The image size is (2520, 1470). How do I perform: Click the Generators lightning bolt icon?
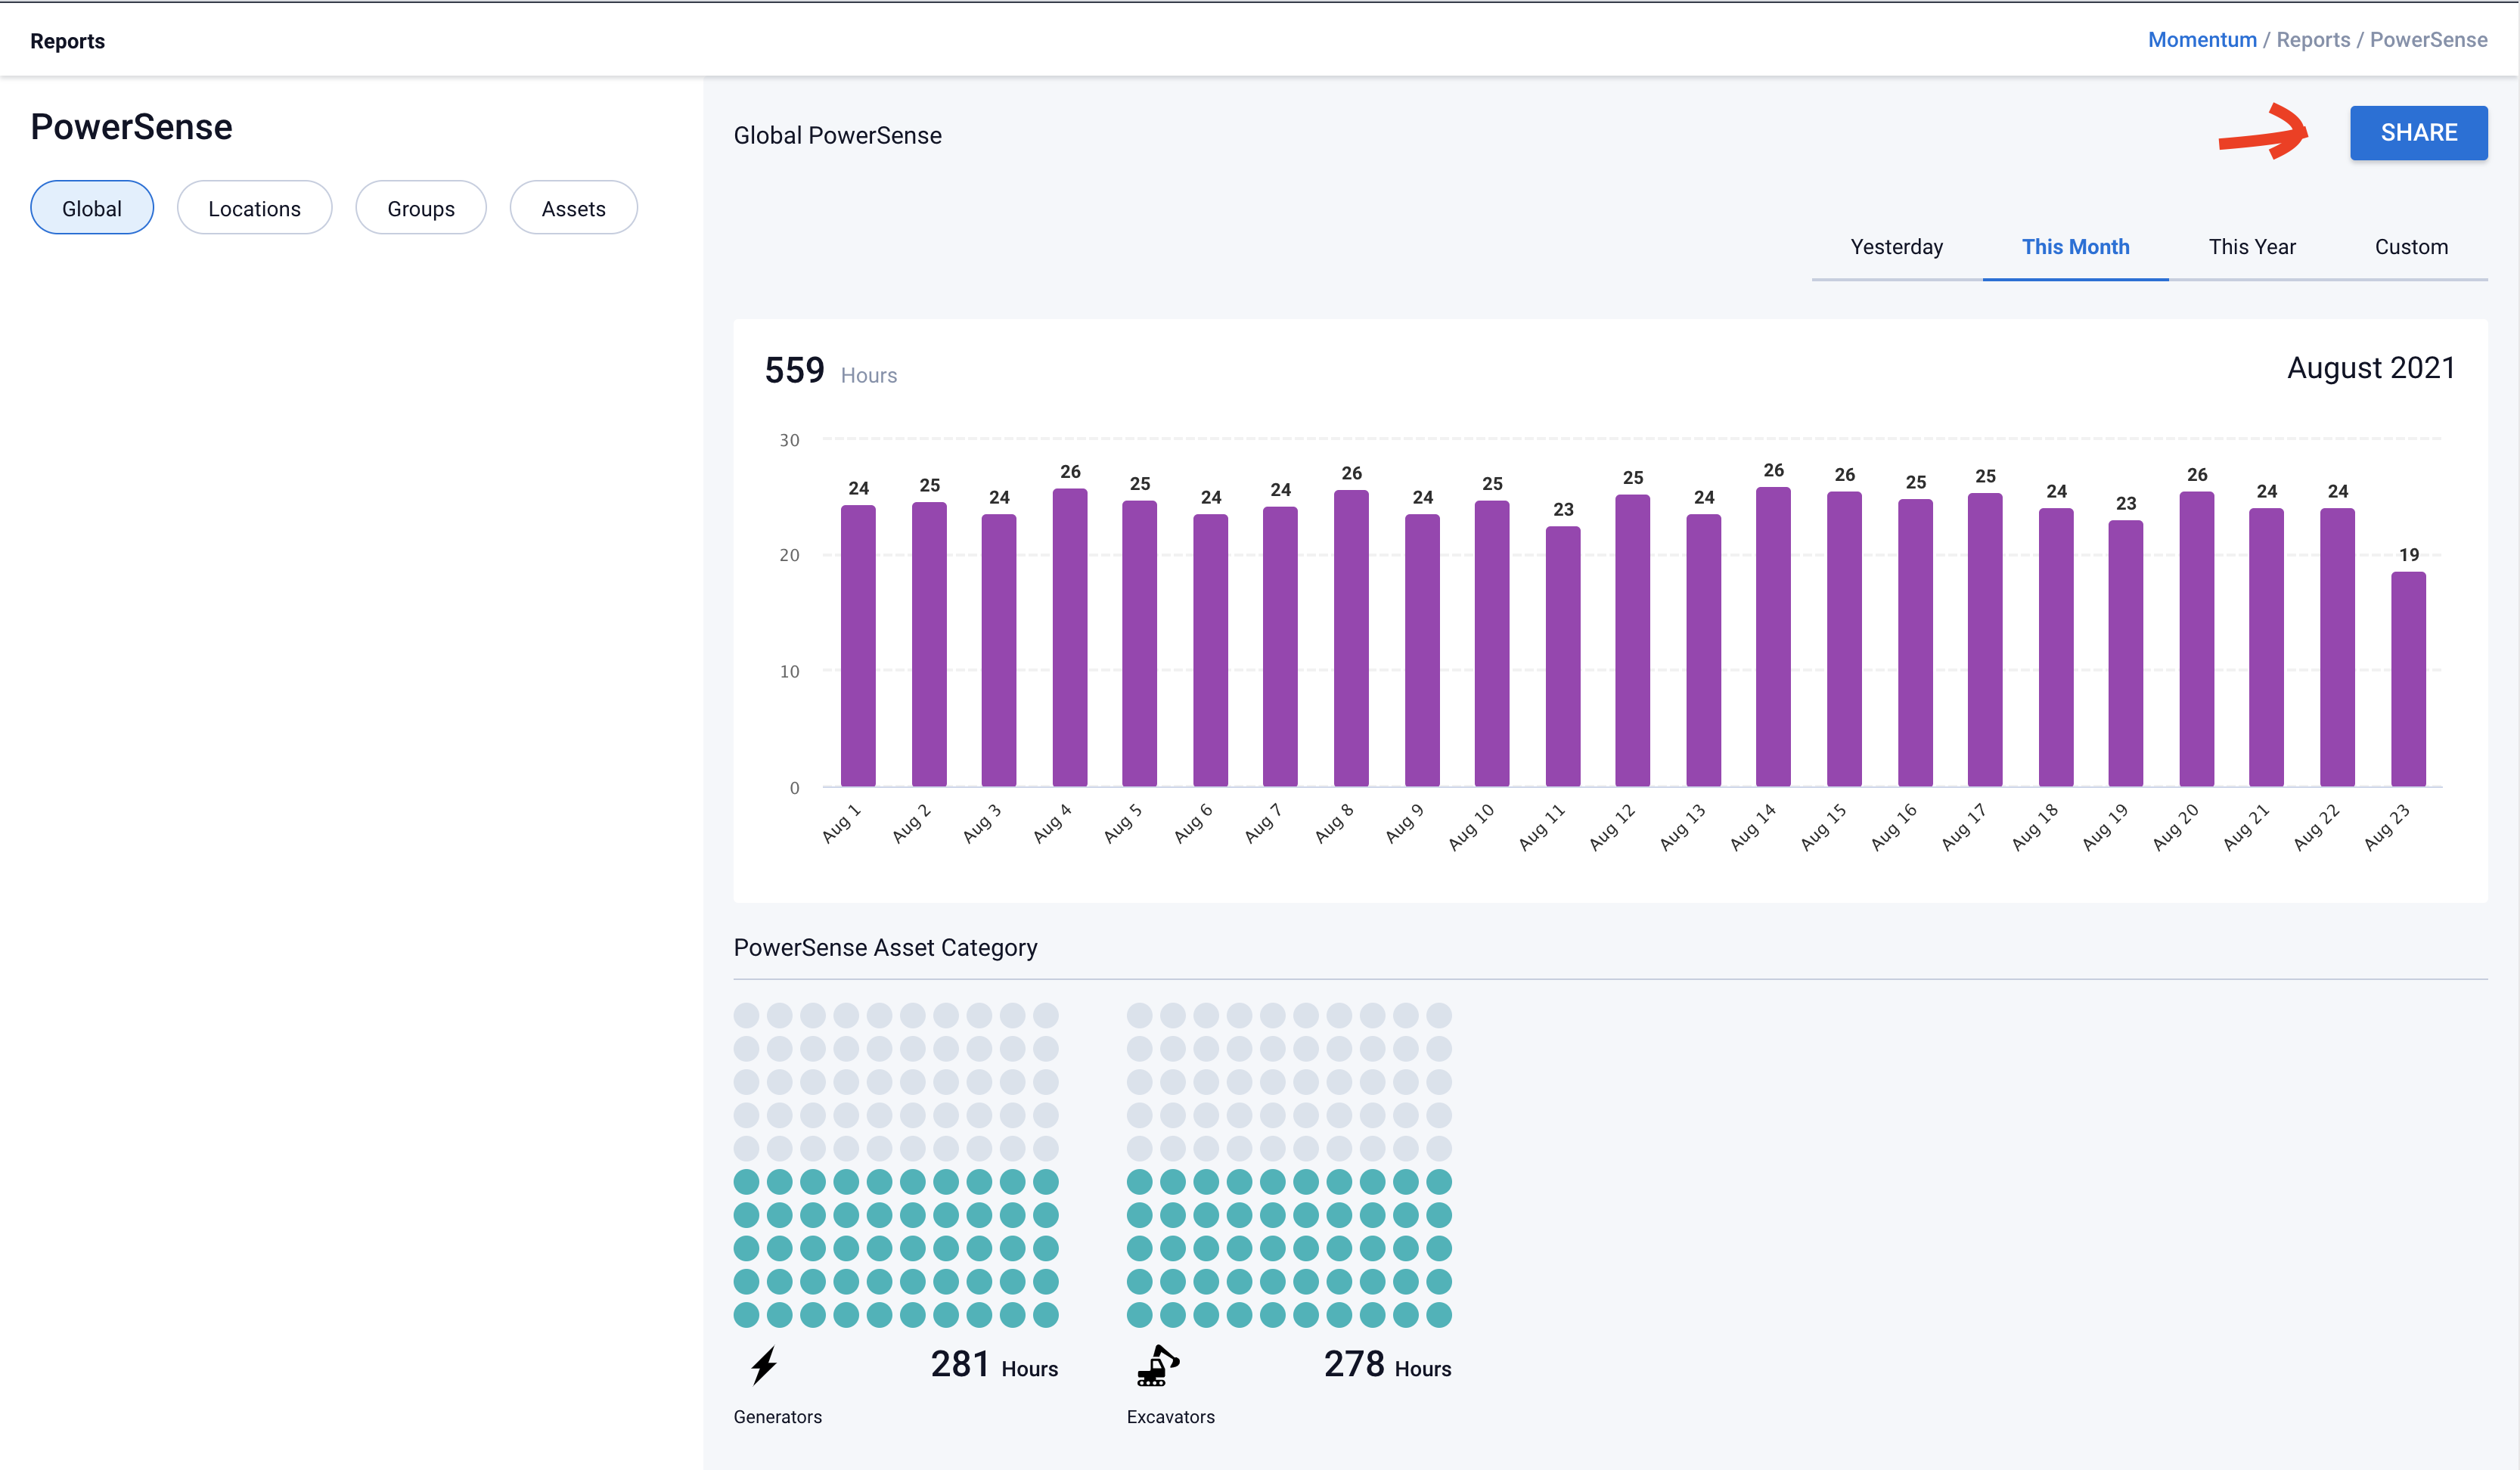point(764,1365)
